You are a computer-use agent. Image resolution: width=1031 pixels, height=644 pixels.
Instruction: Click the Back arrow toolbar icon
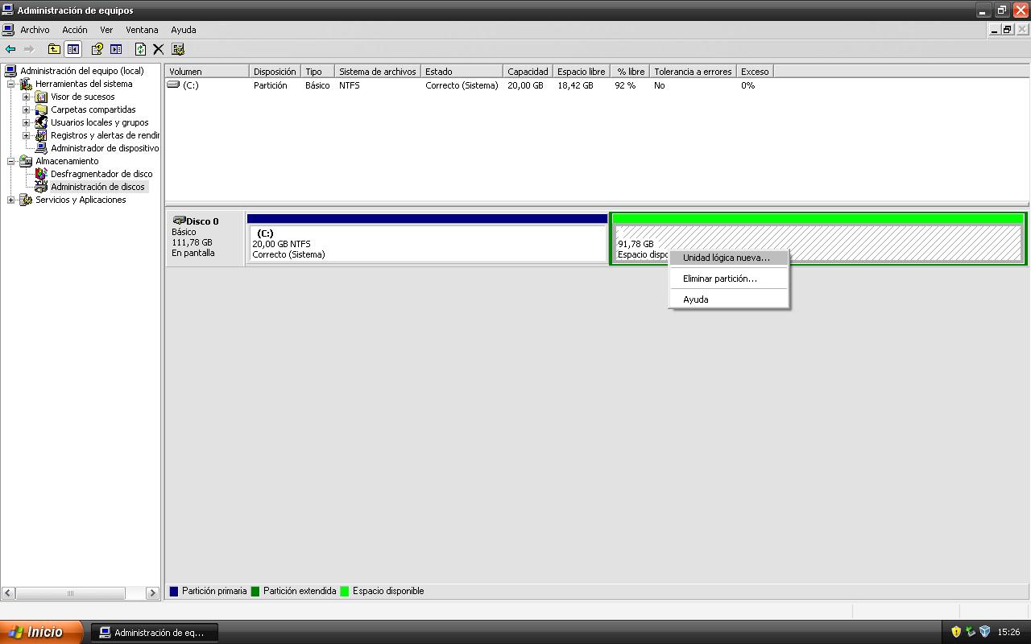[10, 49]
